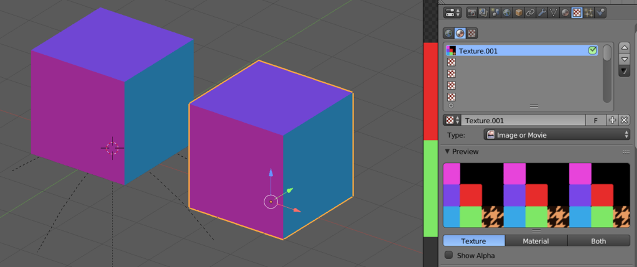Open the Render Layers properties tab

[483, 12]
